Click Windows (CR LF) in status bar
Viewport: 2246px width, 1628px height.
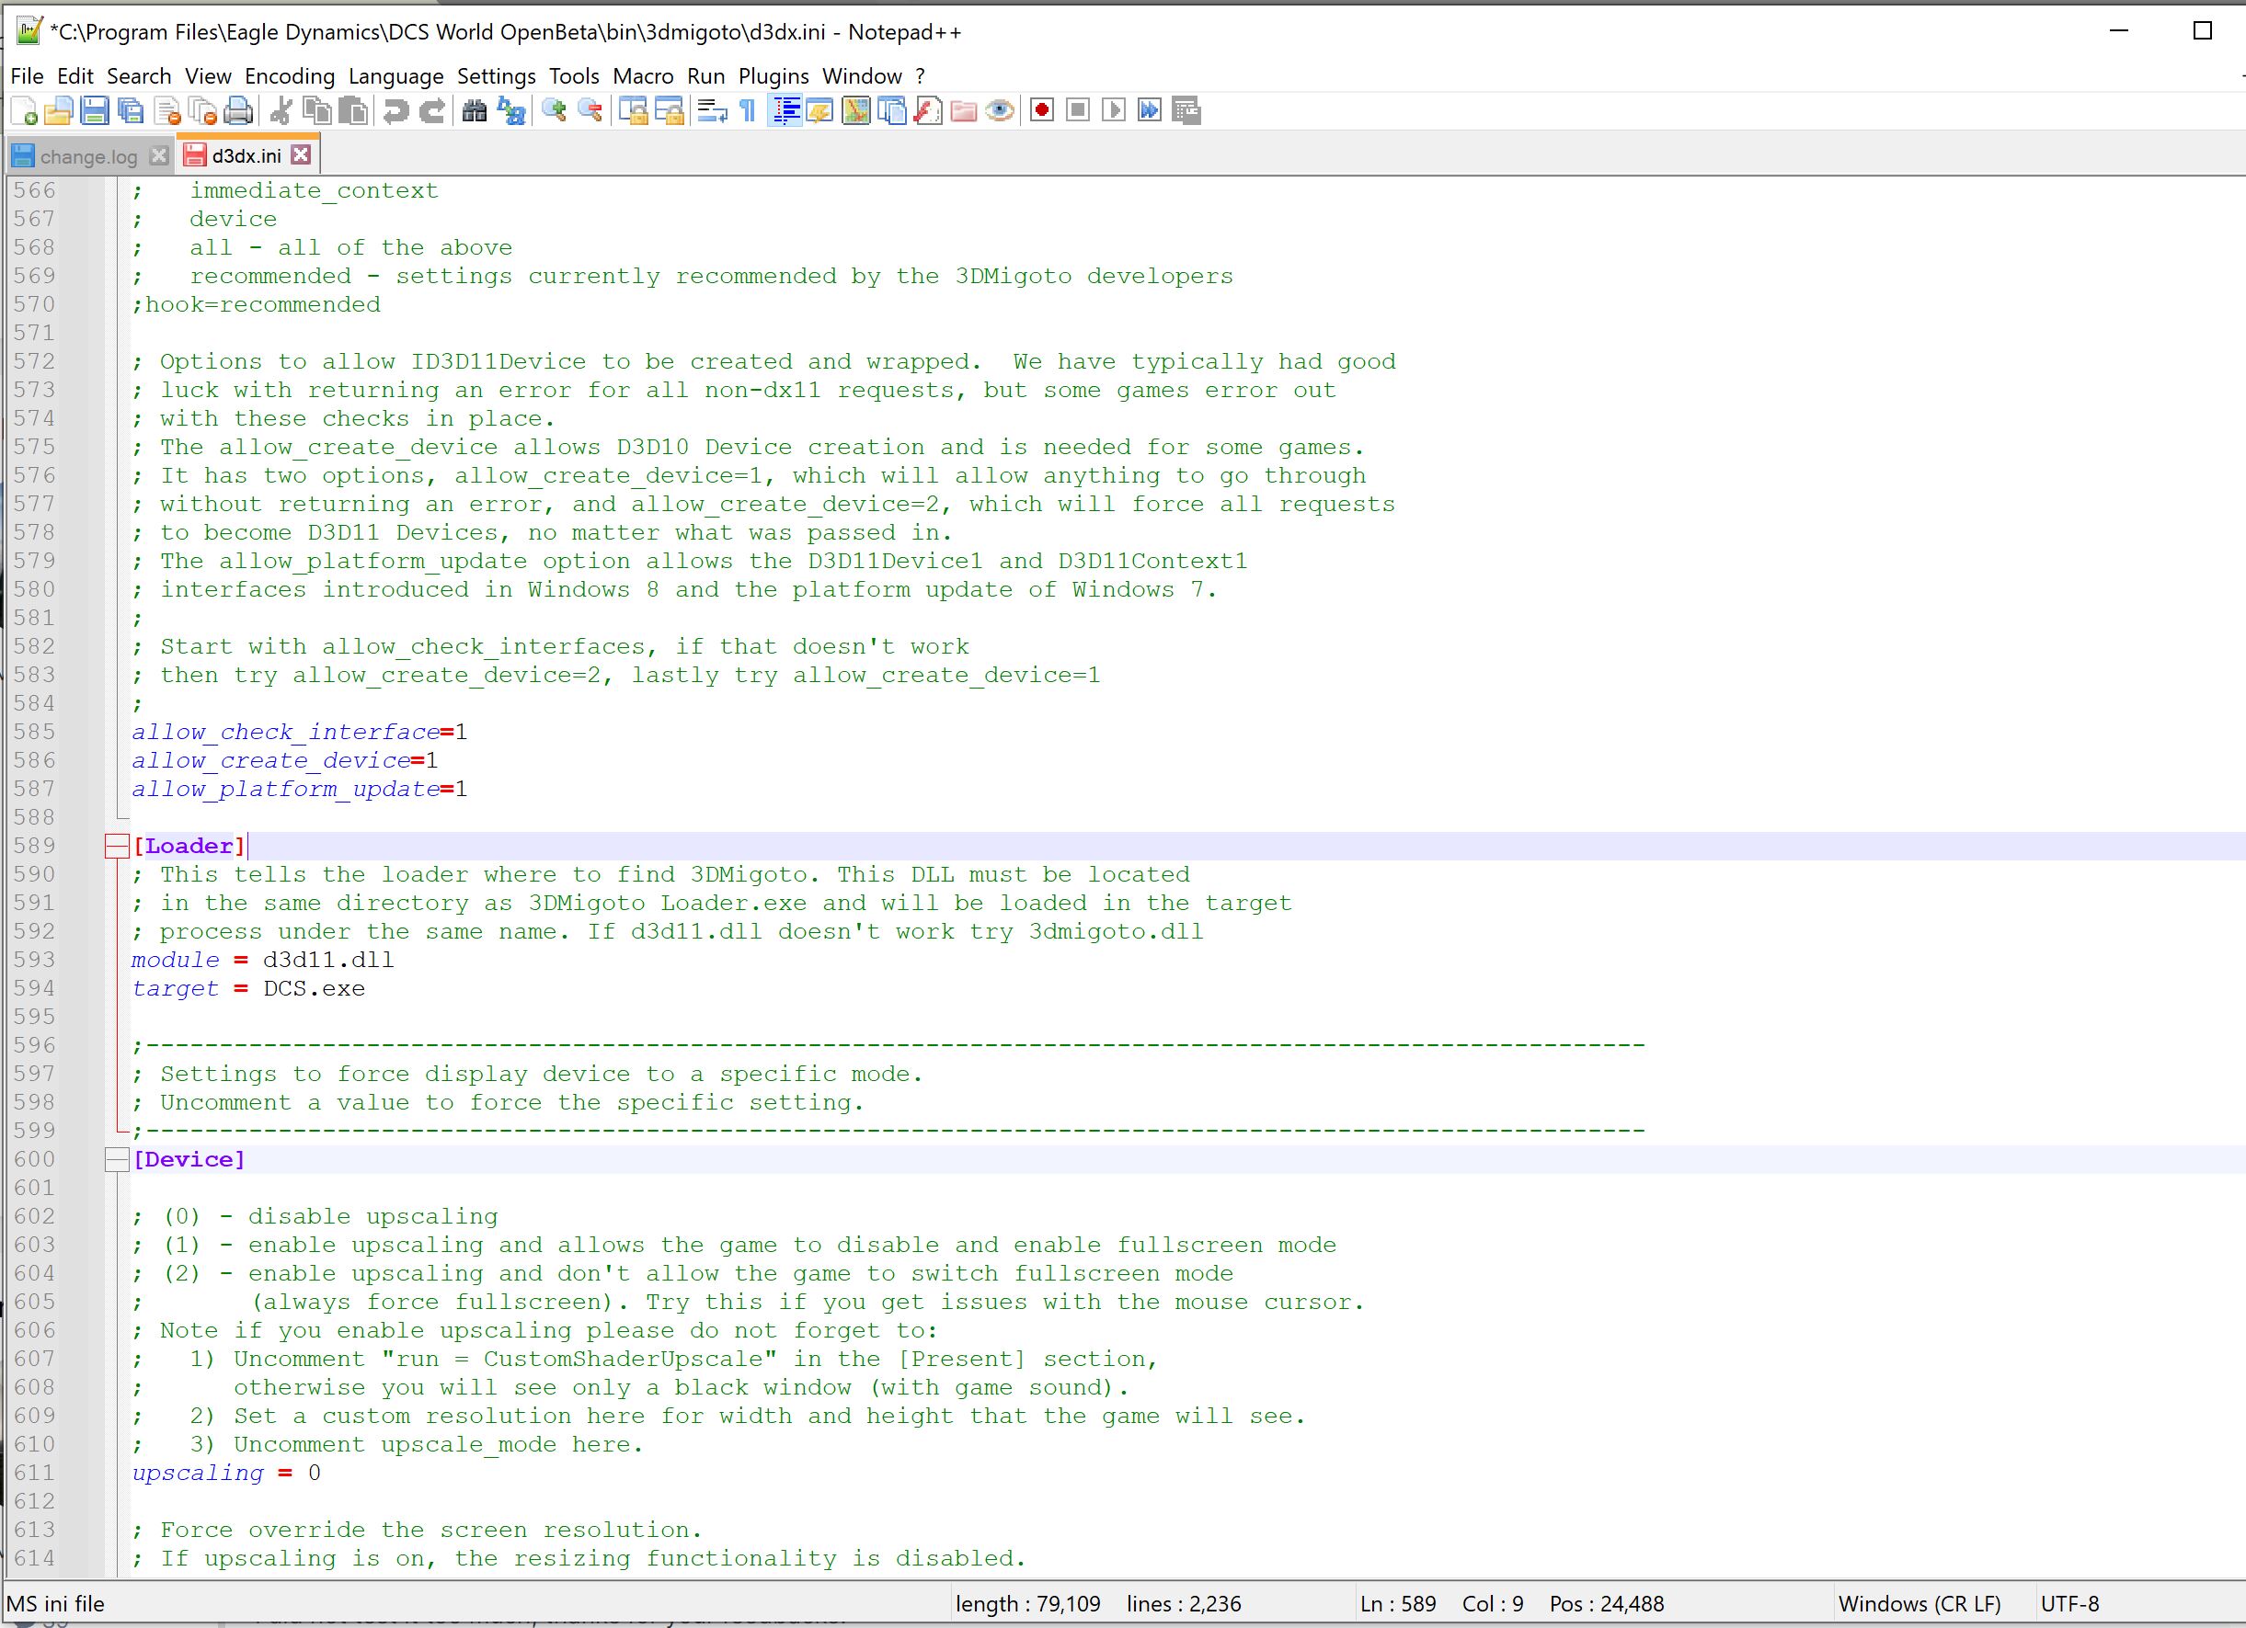[x=1919, y=1604]
